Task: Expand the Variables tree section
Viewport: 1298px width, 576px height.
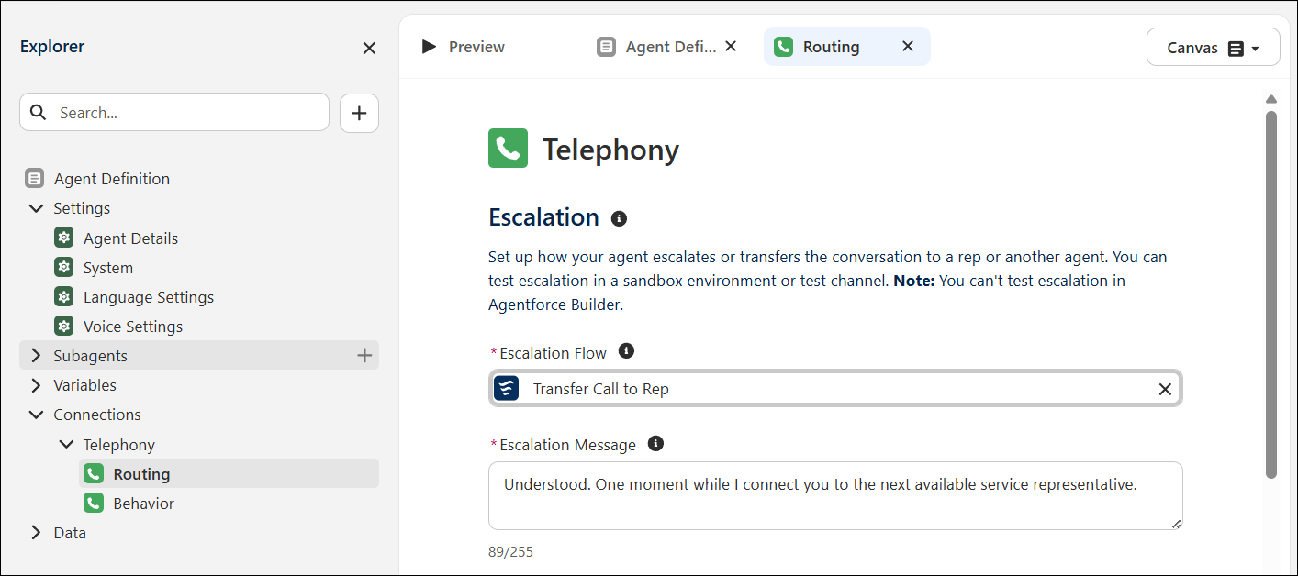Action: (36, 385)
